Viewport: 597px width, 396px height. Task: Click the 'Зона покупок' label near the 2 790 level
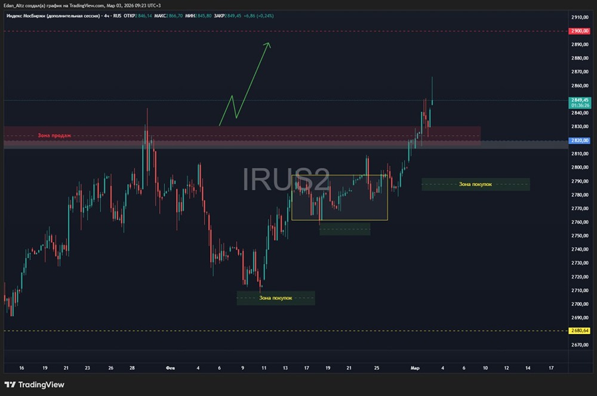coord(475,184)
